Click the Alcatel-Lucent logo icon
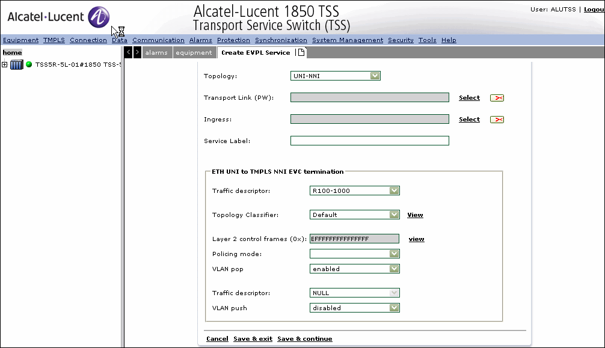This screenshot has width=605, height=348. click(x=99, y=17)
